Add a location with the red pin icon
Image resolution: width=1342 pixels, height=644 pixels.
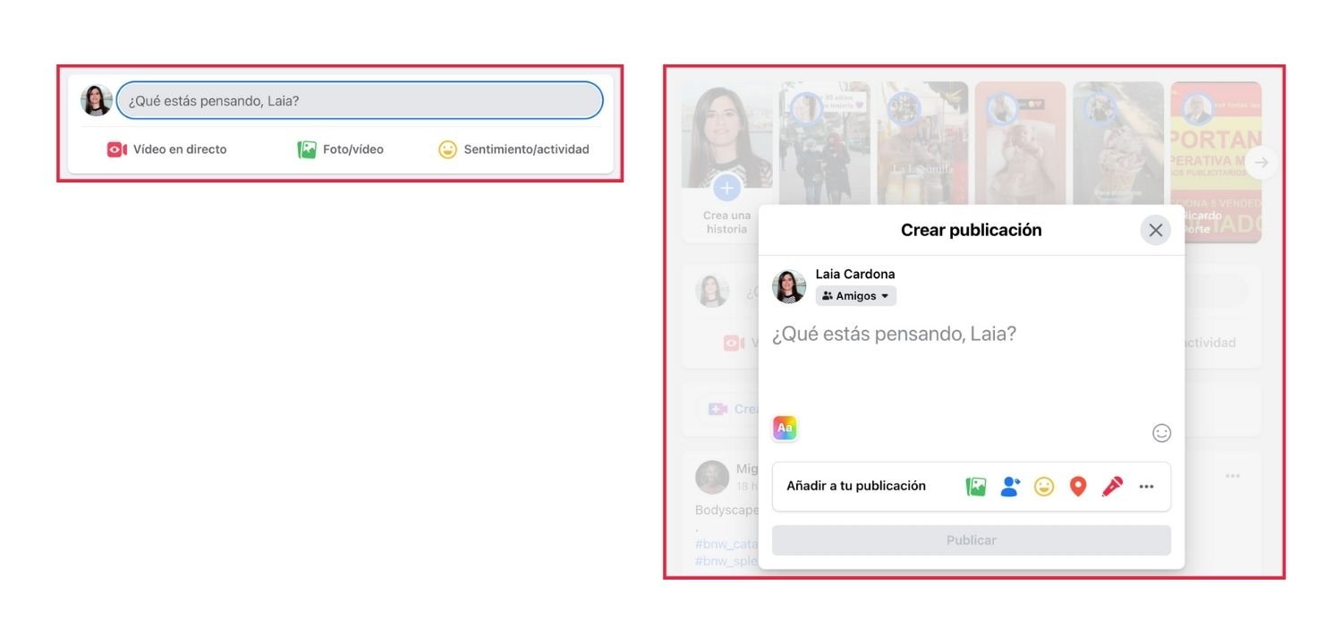pyautogui.click(x=1078, y=487)
